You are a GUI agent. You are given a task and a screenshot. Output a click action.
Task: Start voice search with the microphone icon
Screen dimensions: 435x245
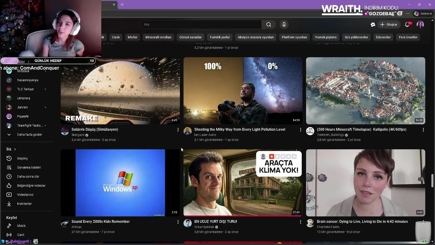(x=284, y=24)
